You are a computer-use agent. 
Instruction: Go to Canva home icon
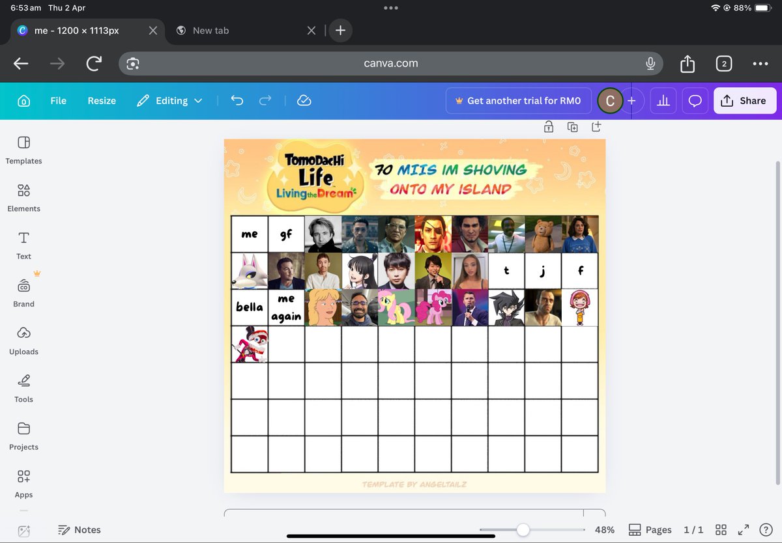click(23, 101)
